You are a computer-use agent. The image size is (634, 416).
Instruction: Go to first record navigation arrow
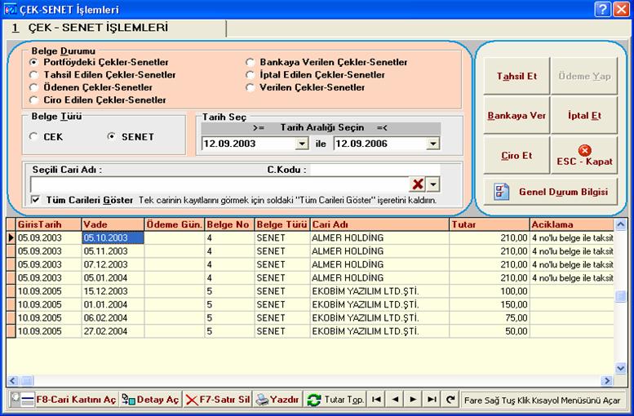point(376,400)
